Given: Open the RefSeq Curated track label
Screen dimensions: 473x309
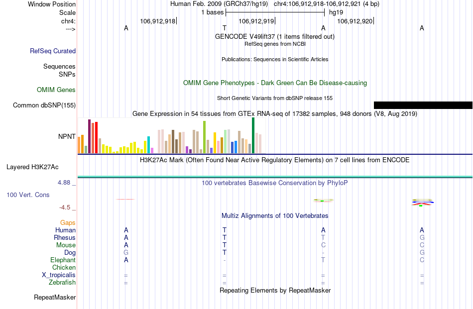Looking at the screenshot, I should [53, 51].
